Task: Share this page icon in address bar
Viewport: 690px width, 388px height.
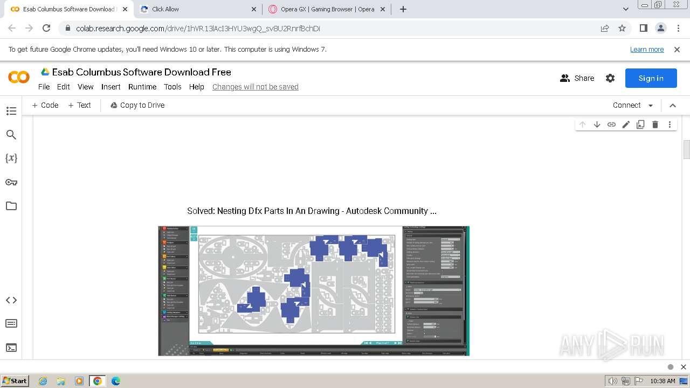Action: (605, 28)
